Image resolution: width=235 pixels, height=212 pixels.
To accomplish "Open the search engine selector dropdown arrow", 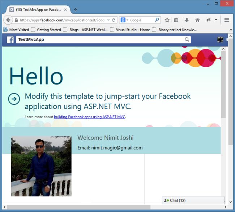I will pos(127,20).
